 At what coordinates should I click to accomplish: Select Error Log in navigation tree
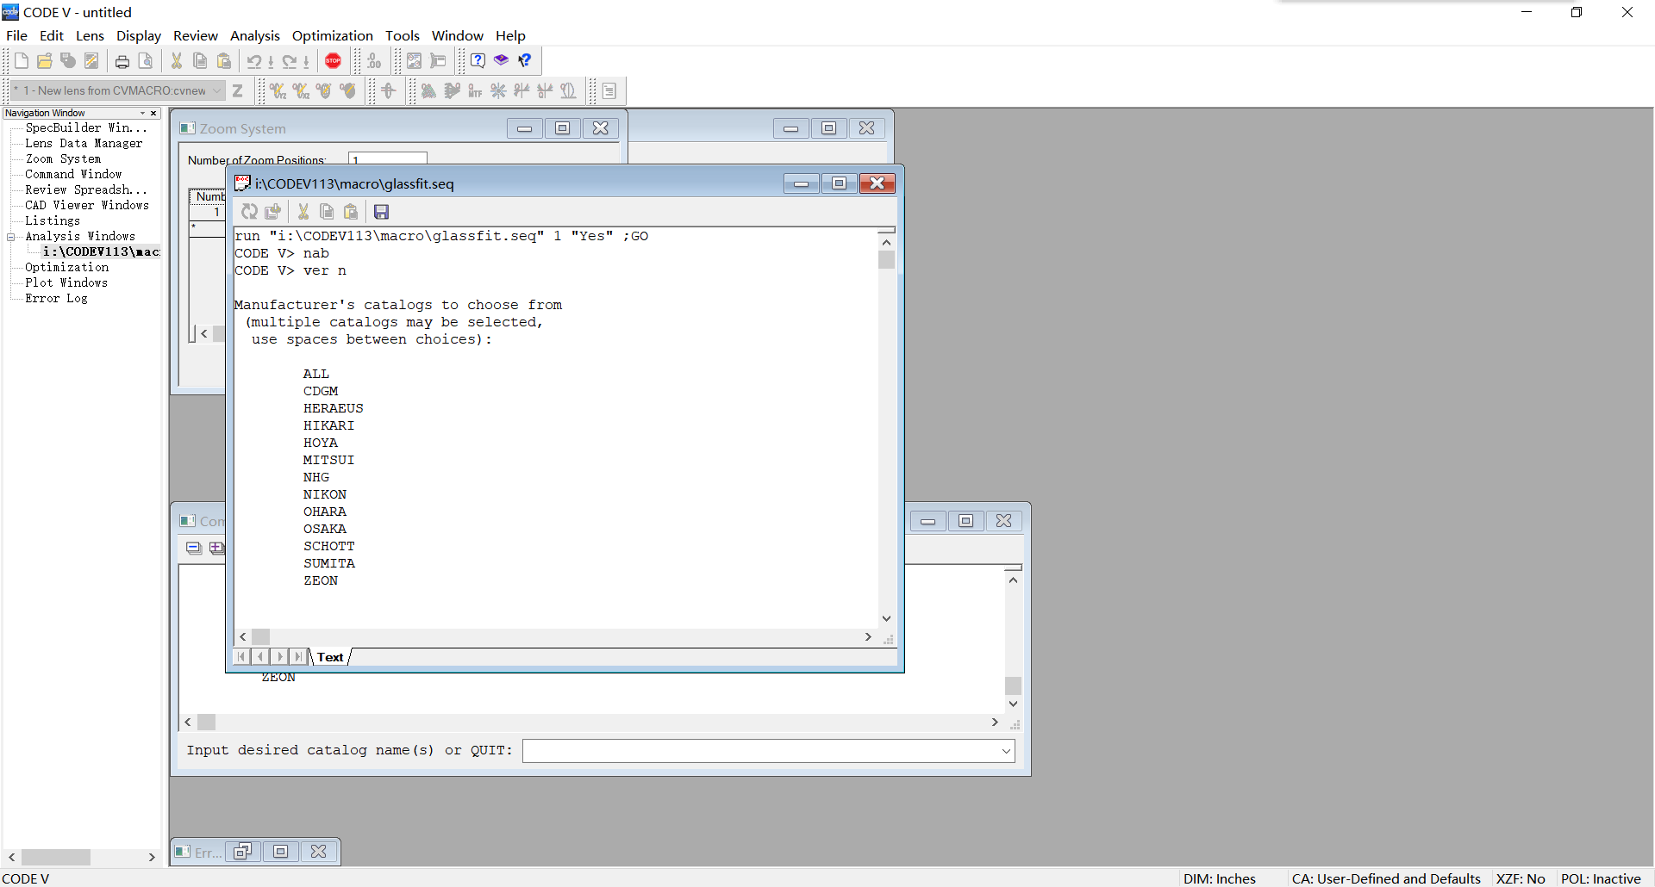coord(56,299)
